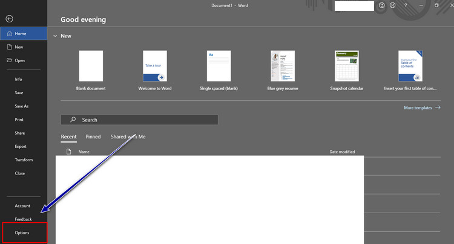This screenshot has height=244, width=454.
Task: Click the New page icon in sidebar
Action: pos(9,47)
